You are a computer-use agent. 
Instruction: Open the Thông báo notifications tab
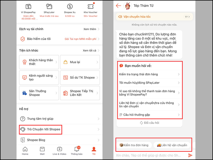pos(77,151)
